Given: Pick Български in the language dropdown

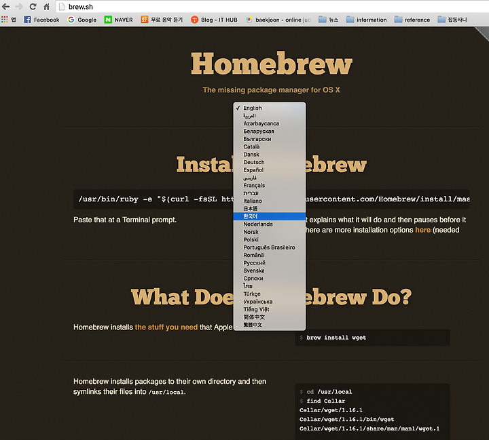Looking at the screenshot, I should coord(270,139).
